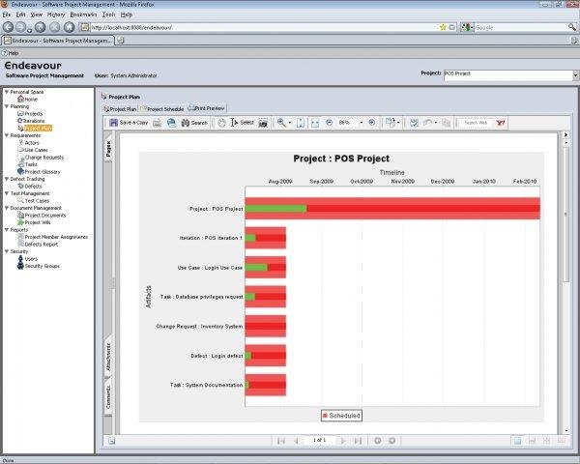Click the page number field in the PDF viewer
Image resolution: width=580 pixels, height=464 pixels.
pyautogui.click(x=319, y=441)
